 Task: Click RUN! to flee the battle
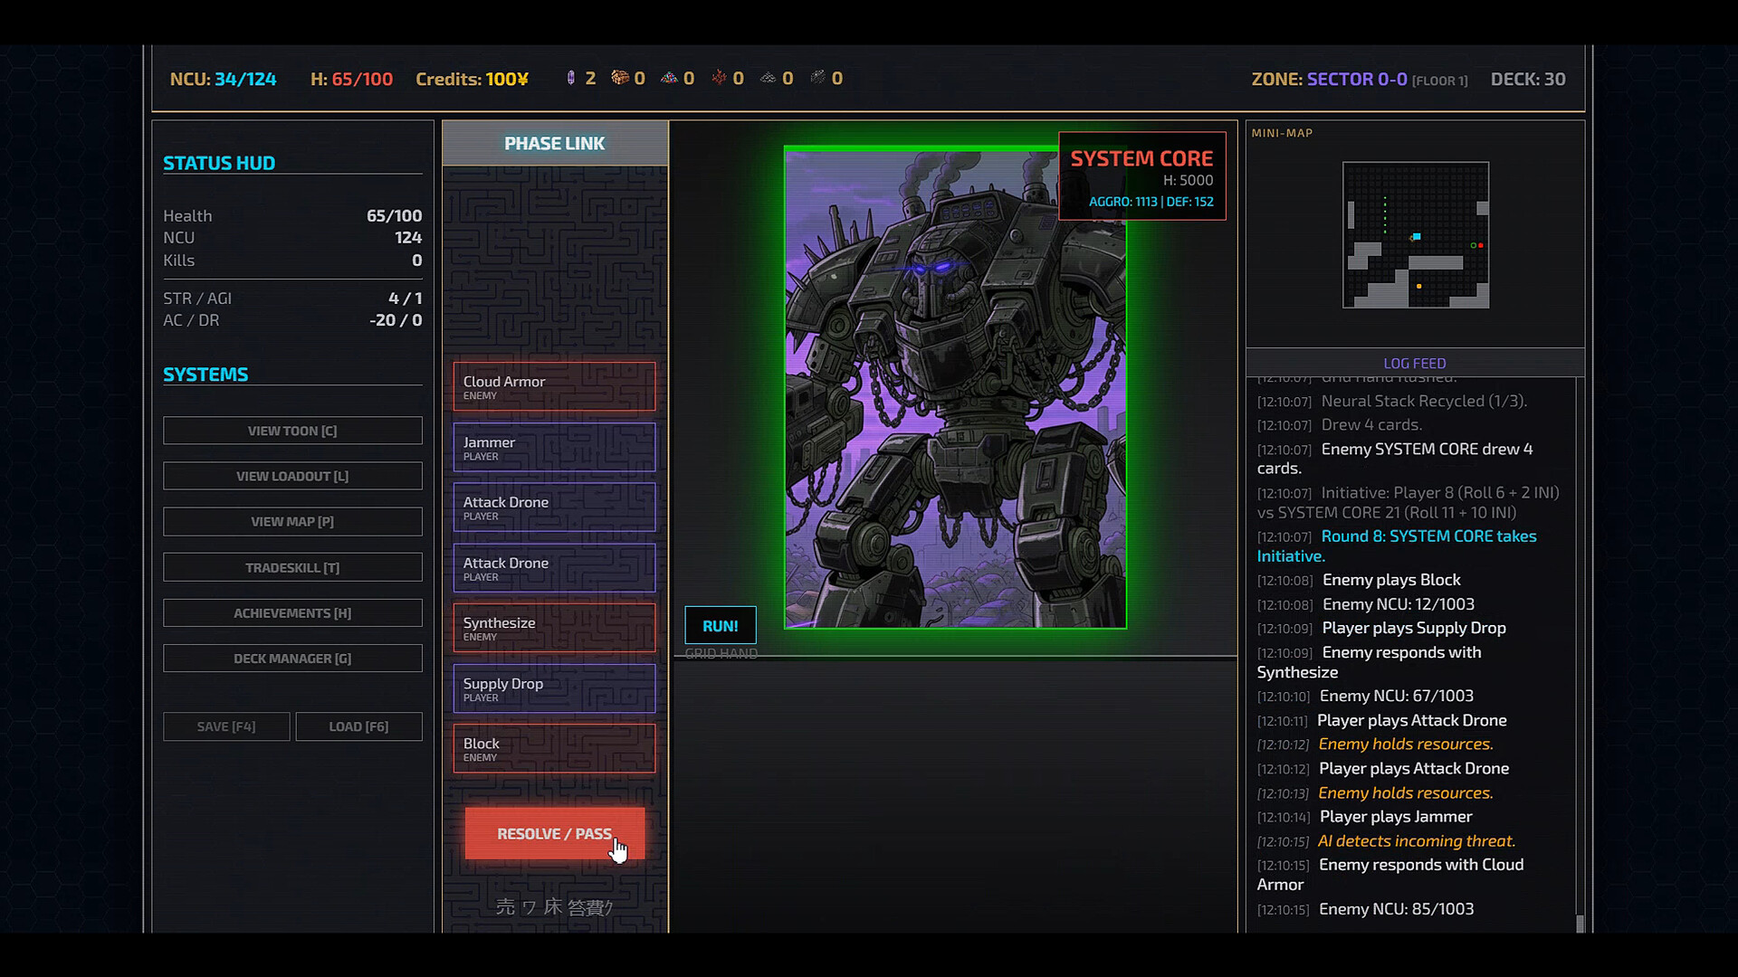coord(720,625)
